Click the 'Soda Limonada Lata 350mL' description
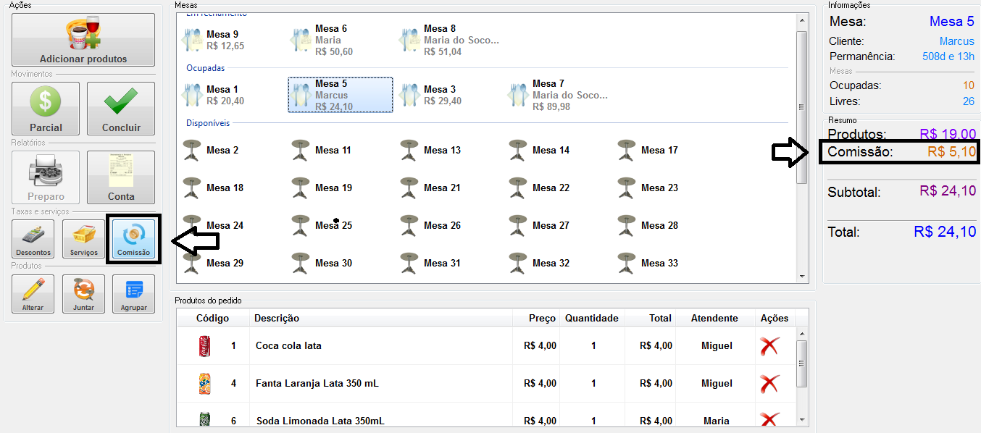The width and height of the screenshot is (981, 433). tap(320, 421)
